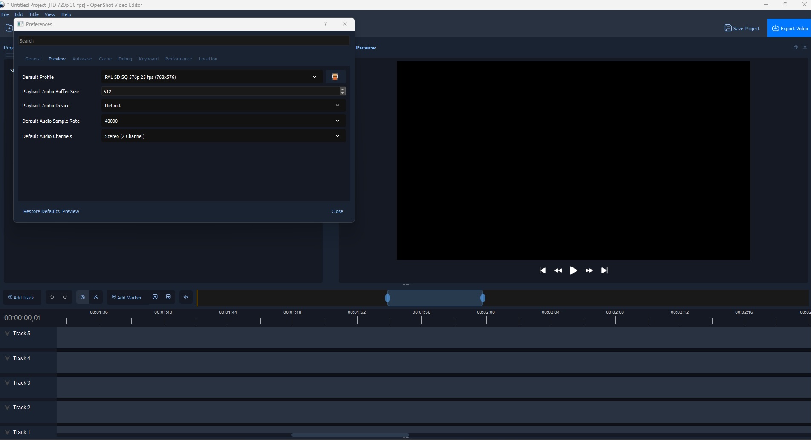The width and height of the screenshot is (811, 440).
Task: Click the Preferences help question mark
Action: click(326, 24)
